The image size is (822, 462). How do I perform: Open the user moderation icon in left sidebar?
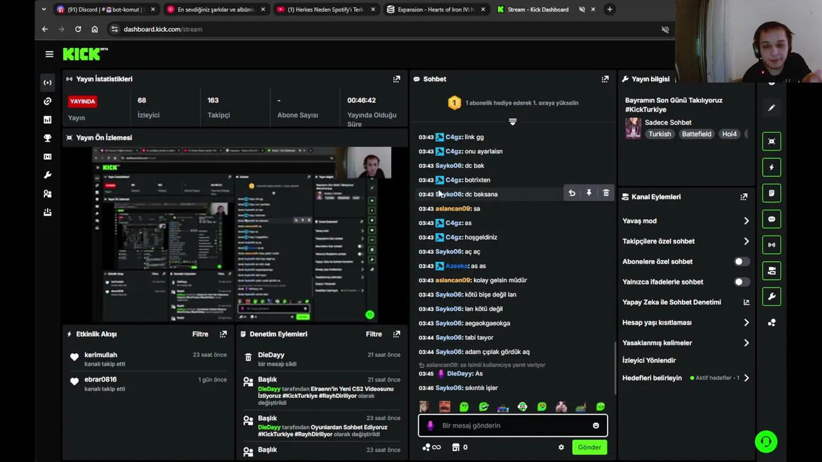coord(48,194)
